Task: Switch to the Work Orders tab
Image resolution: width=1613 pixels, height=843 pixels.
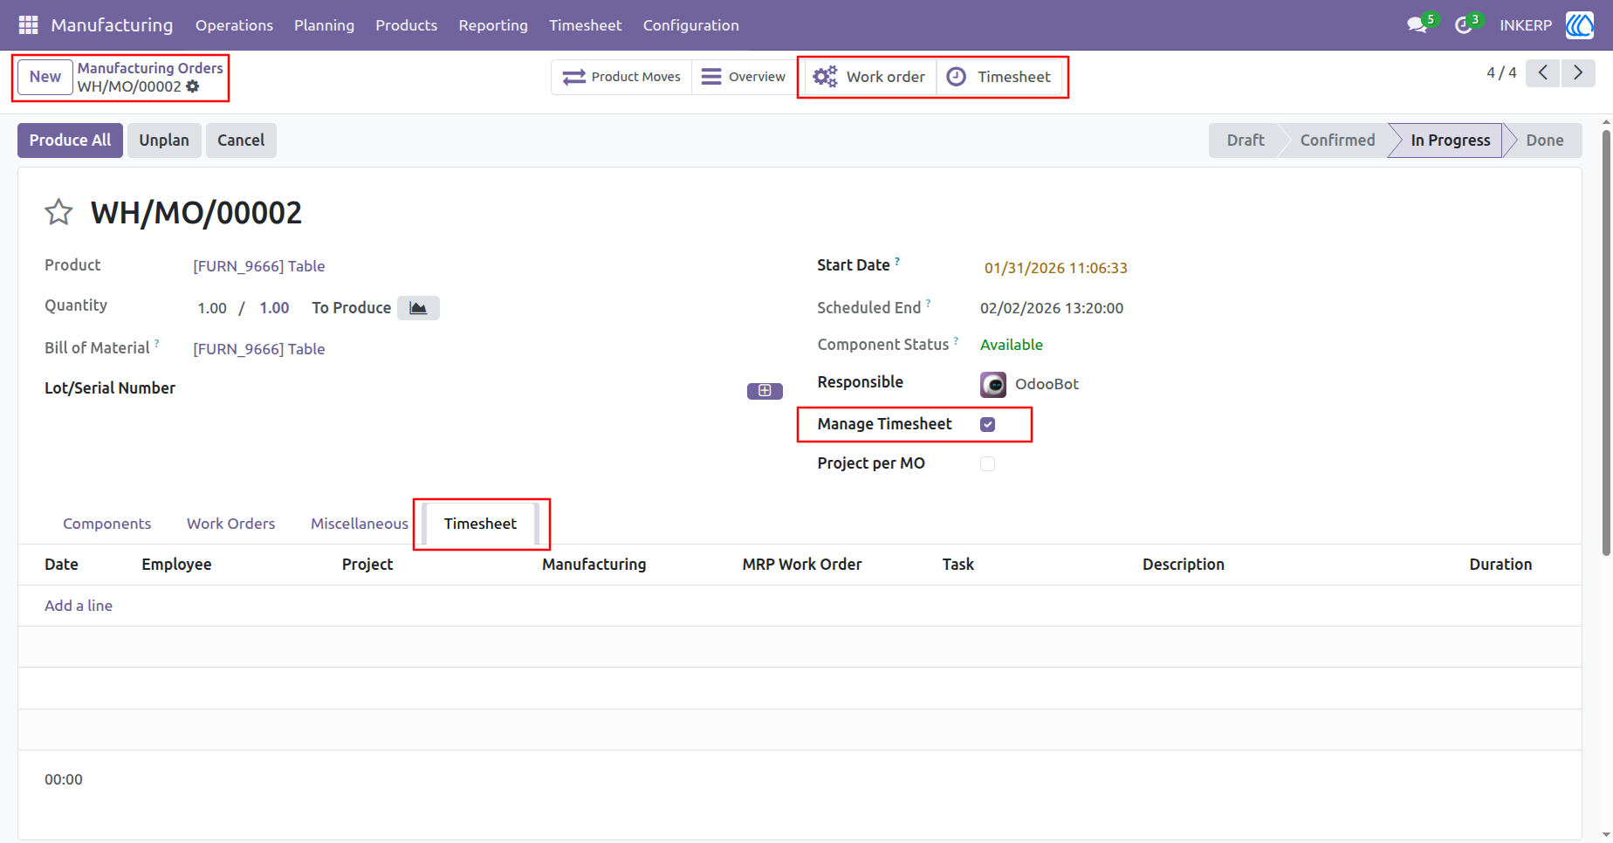Action: tap(230, 524)
